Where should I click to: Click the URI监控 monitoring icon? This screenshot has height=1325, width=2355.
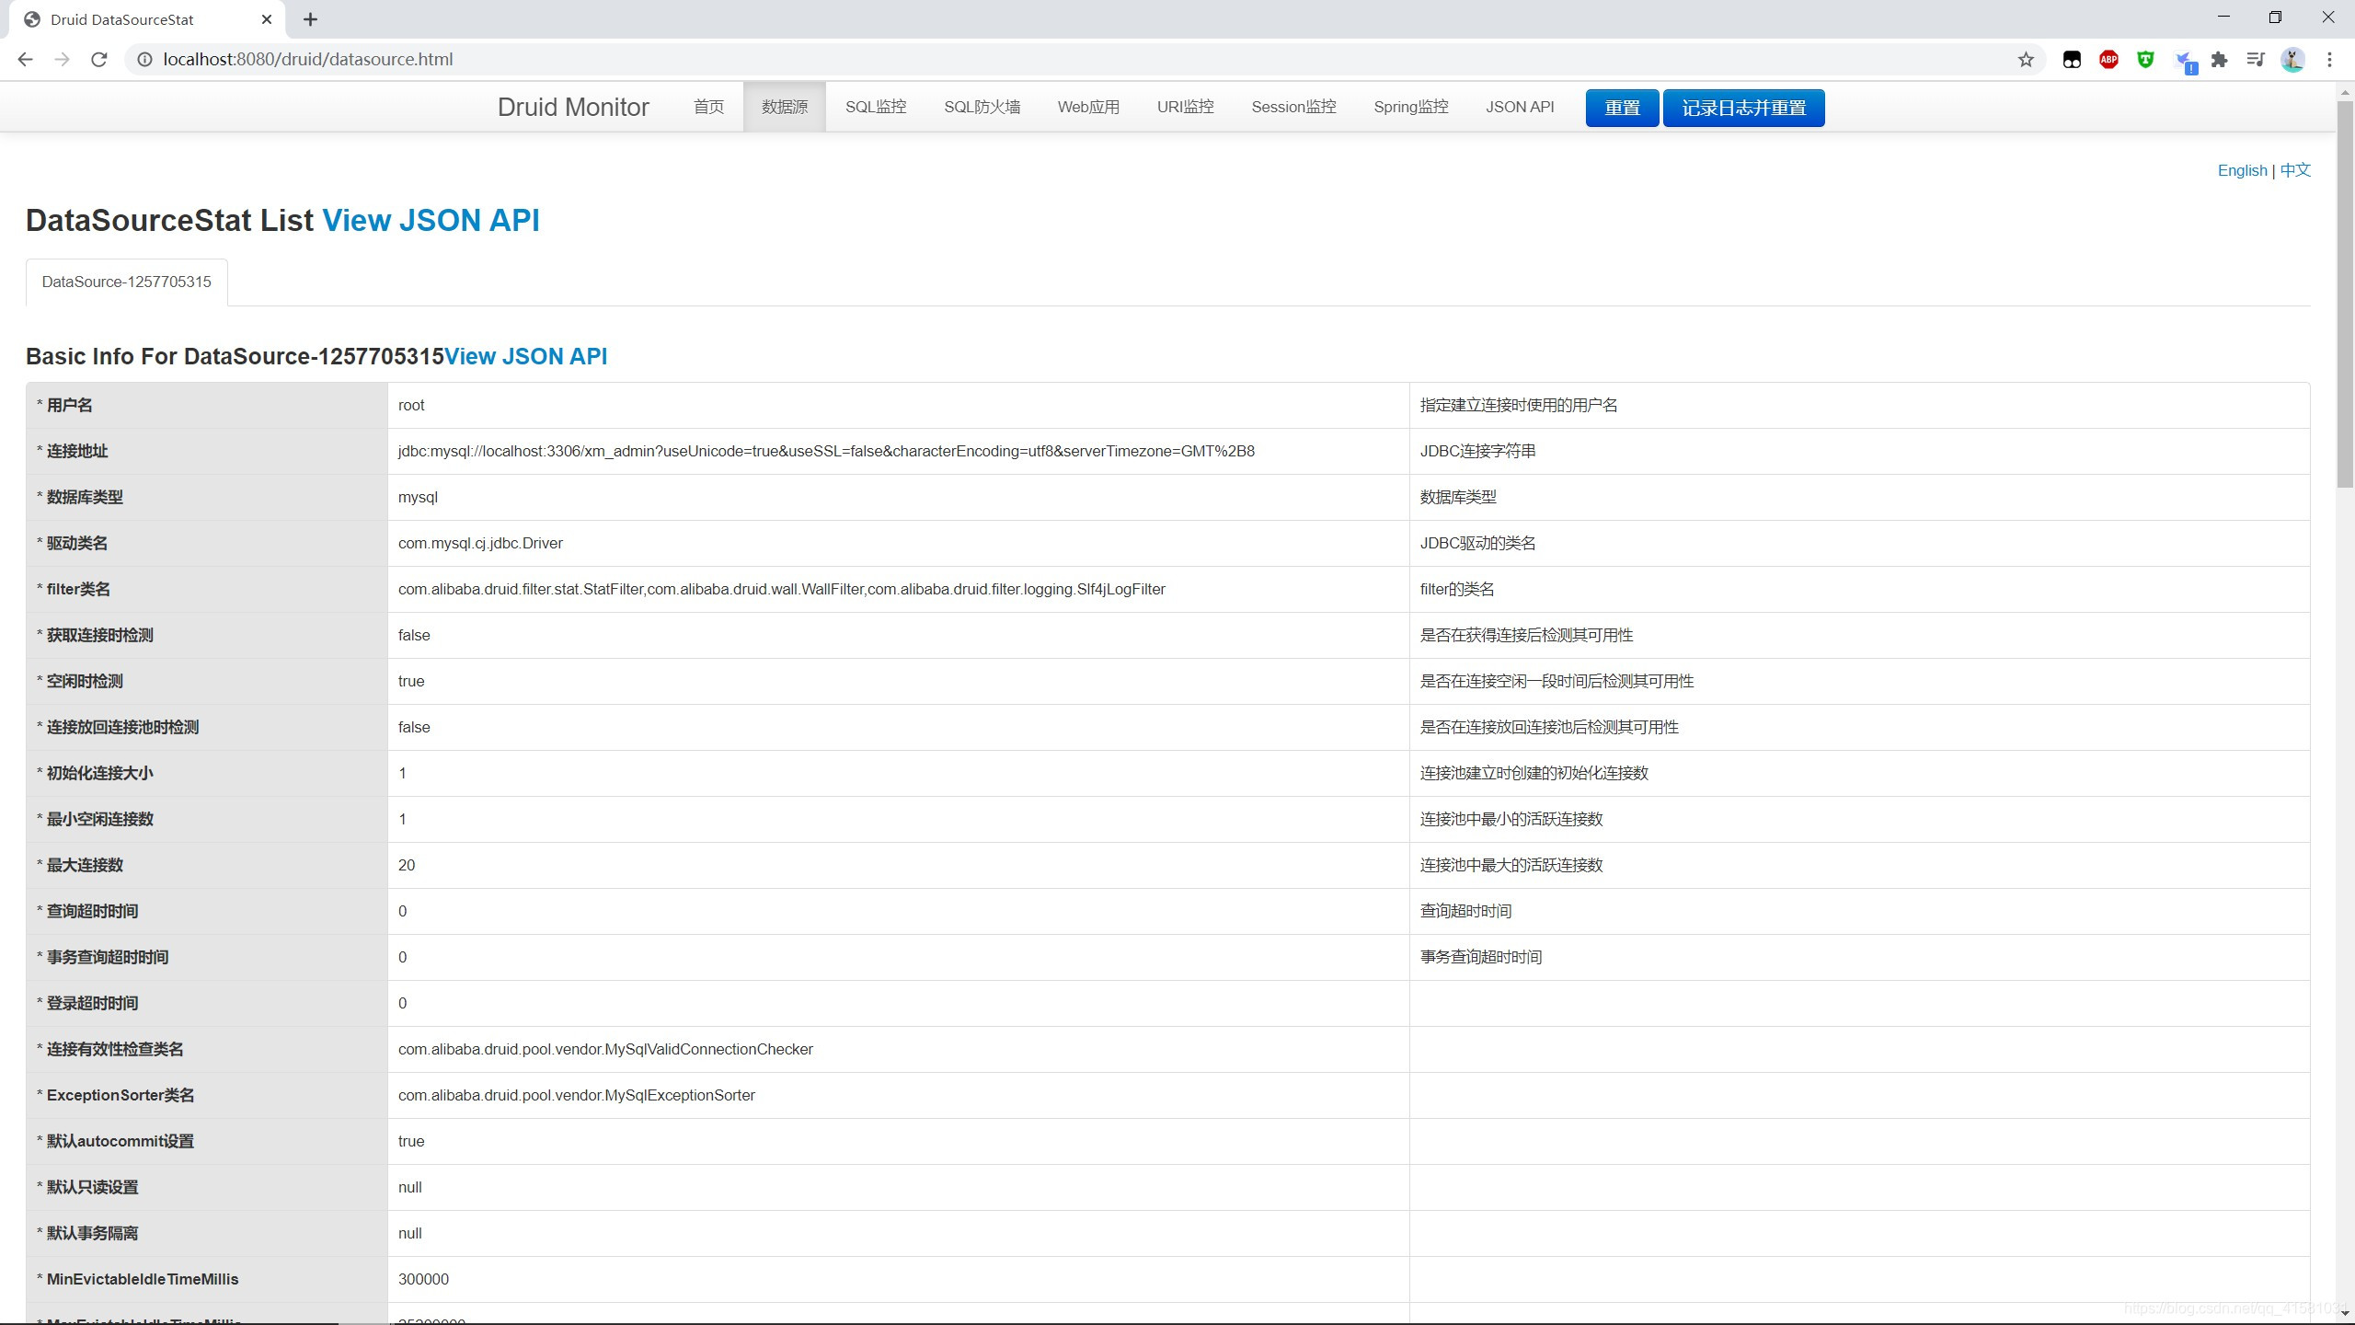(1186, 107)
